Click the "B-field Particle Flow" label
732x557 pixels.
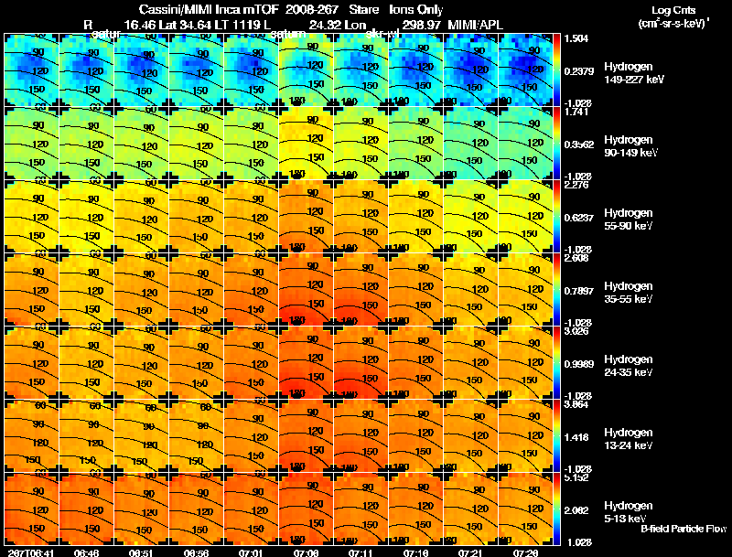[684, 529]
